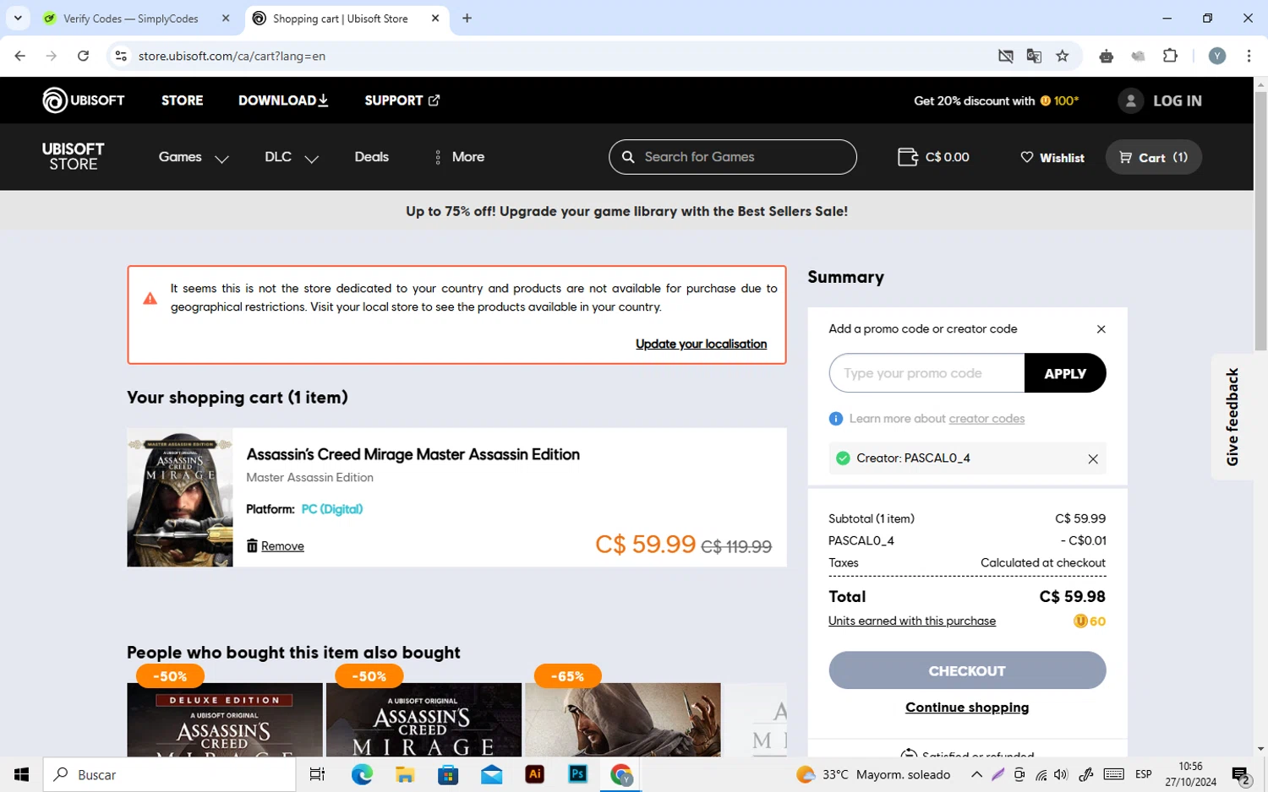Select the Shopping cart Ubisoft Store tab

coord(347,19)
